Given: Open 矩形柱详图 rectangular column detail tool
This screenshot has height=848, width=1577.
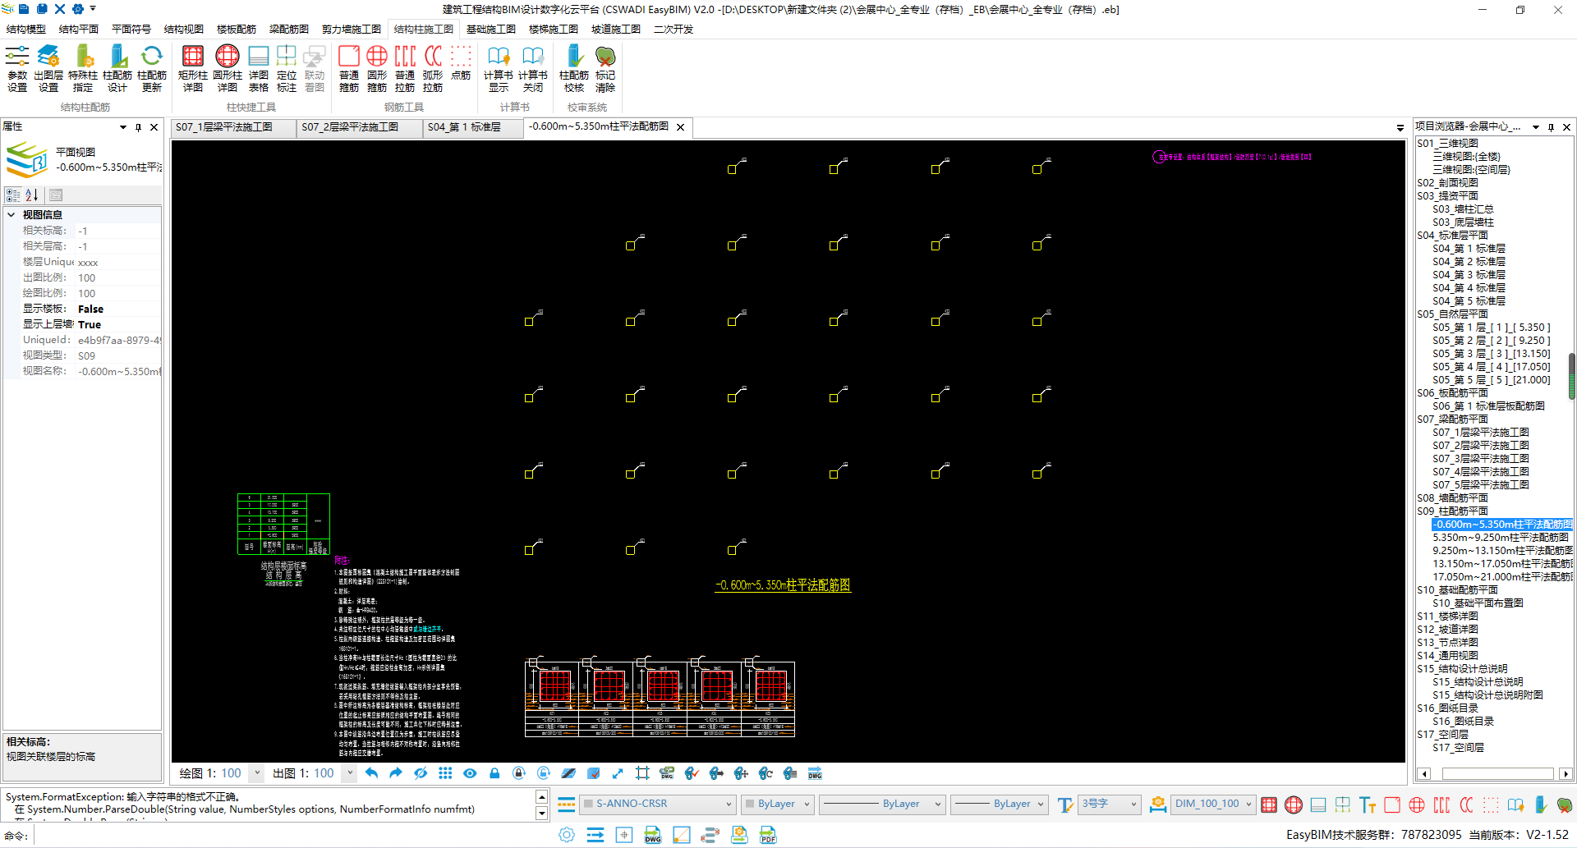Looking at the screenshot, I should pyautogui.click(x=192, y=67).
